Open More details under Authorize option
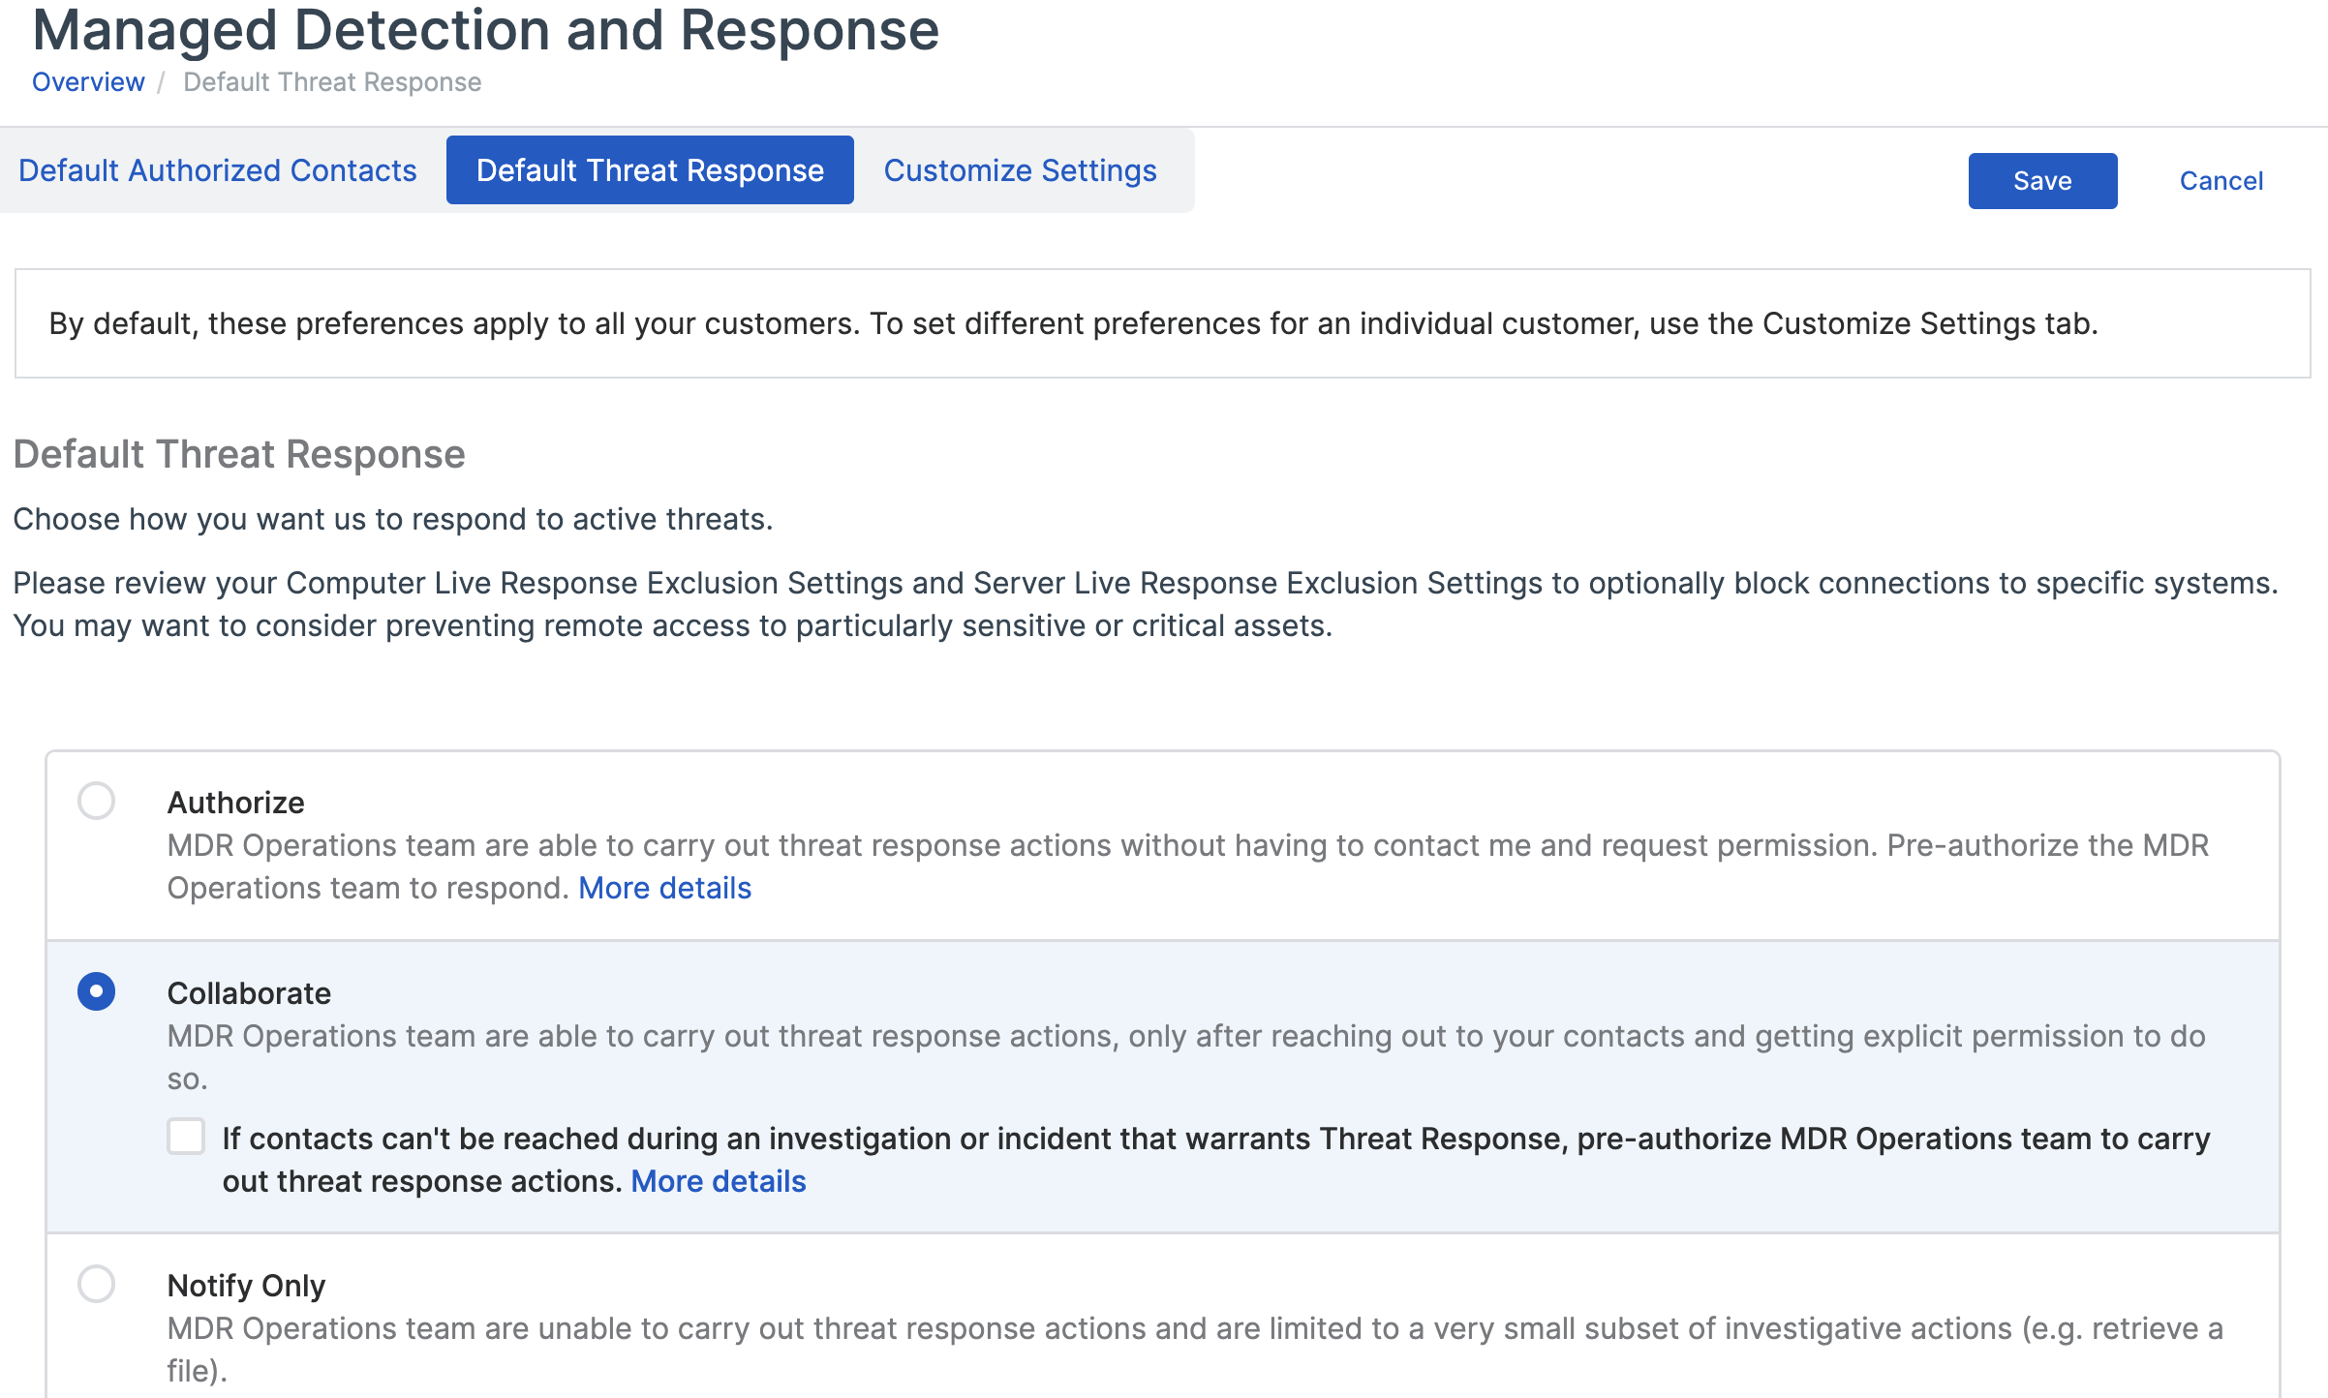 664,888
